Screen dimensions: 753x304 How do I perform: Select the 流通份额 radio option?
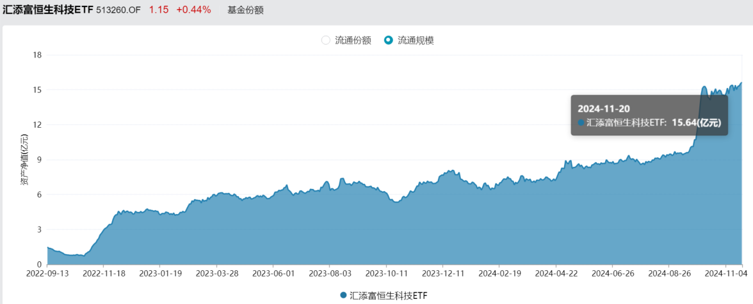click(346, 41)
